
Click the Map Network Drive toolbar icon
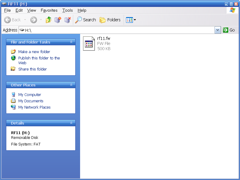point(58,20)
